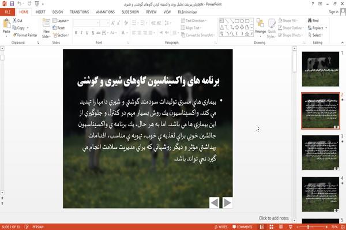Image resolution: width=346 pixels, height=230 pixels.
Task: Open the font name combo box
Action: [x=86, y=23]
